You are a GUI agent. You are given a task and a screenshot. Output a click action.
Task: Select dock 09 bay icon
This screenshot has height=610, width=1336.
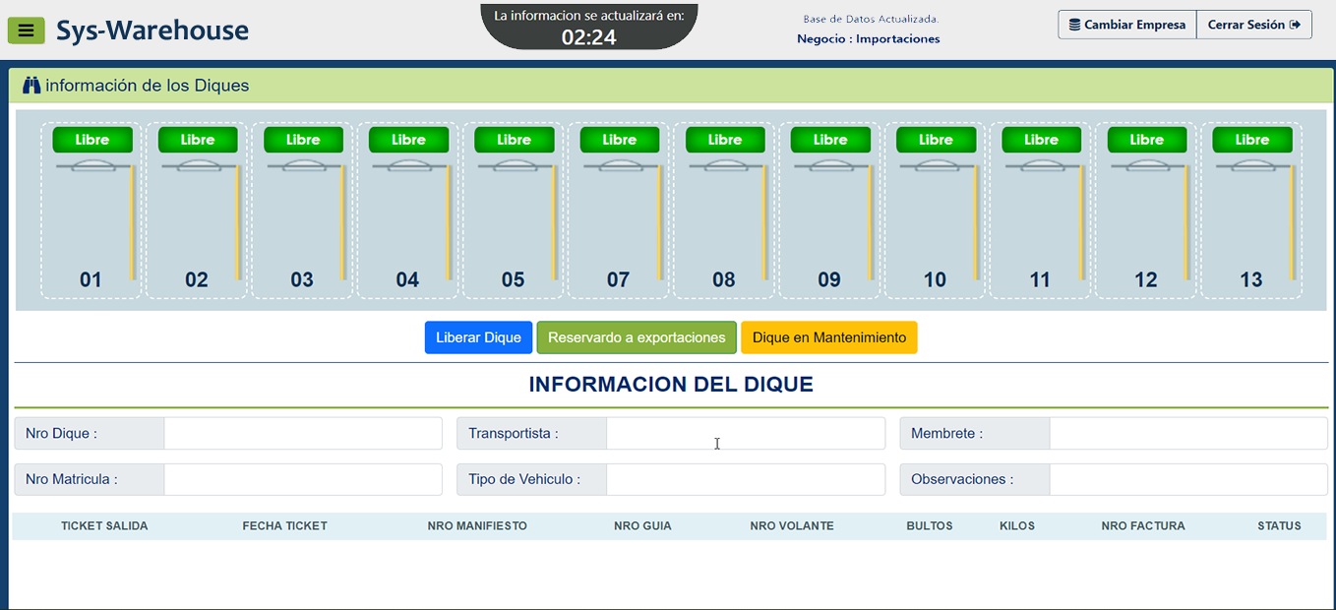pyautogui.click(x=830, y=216)
